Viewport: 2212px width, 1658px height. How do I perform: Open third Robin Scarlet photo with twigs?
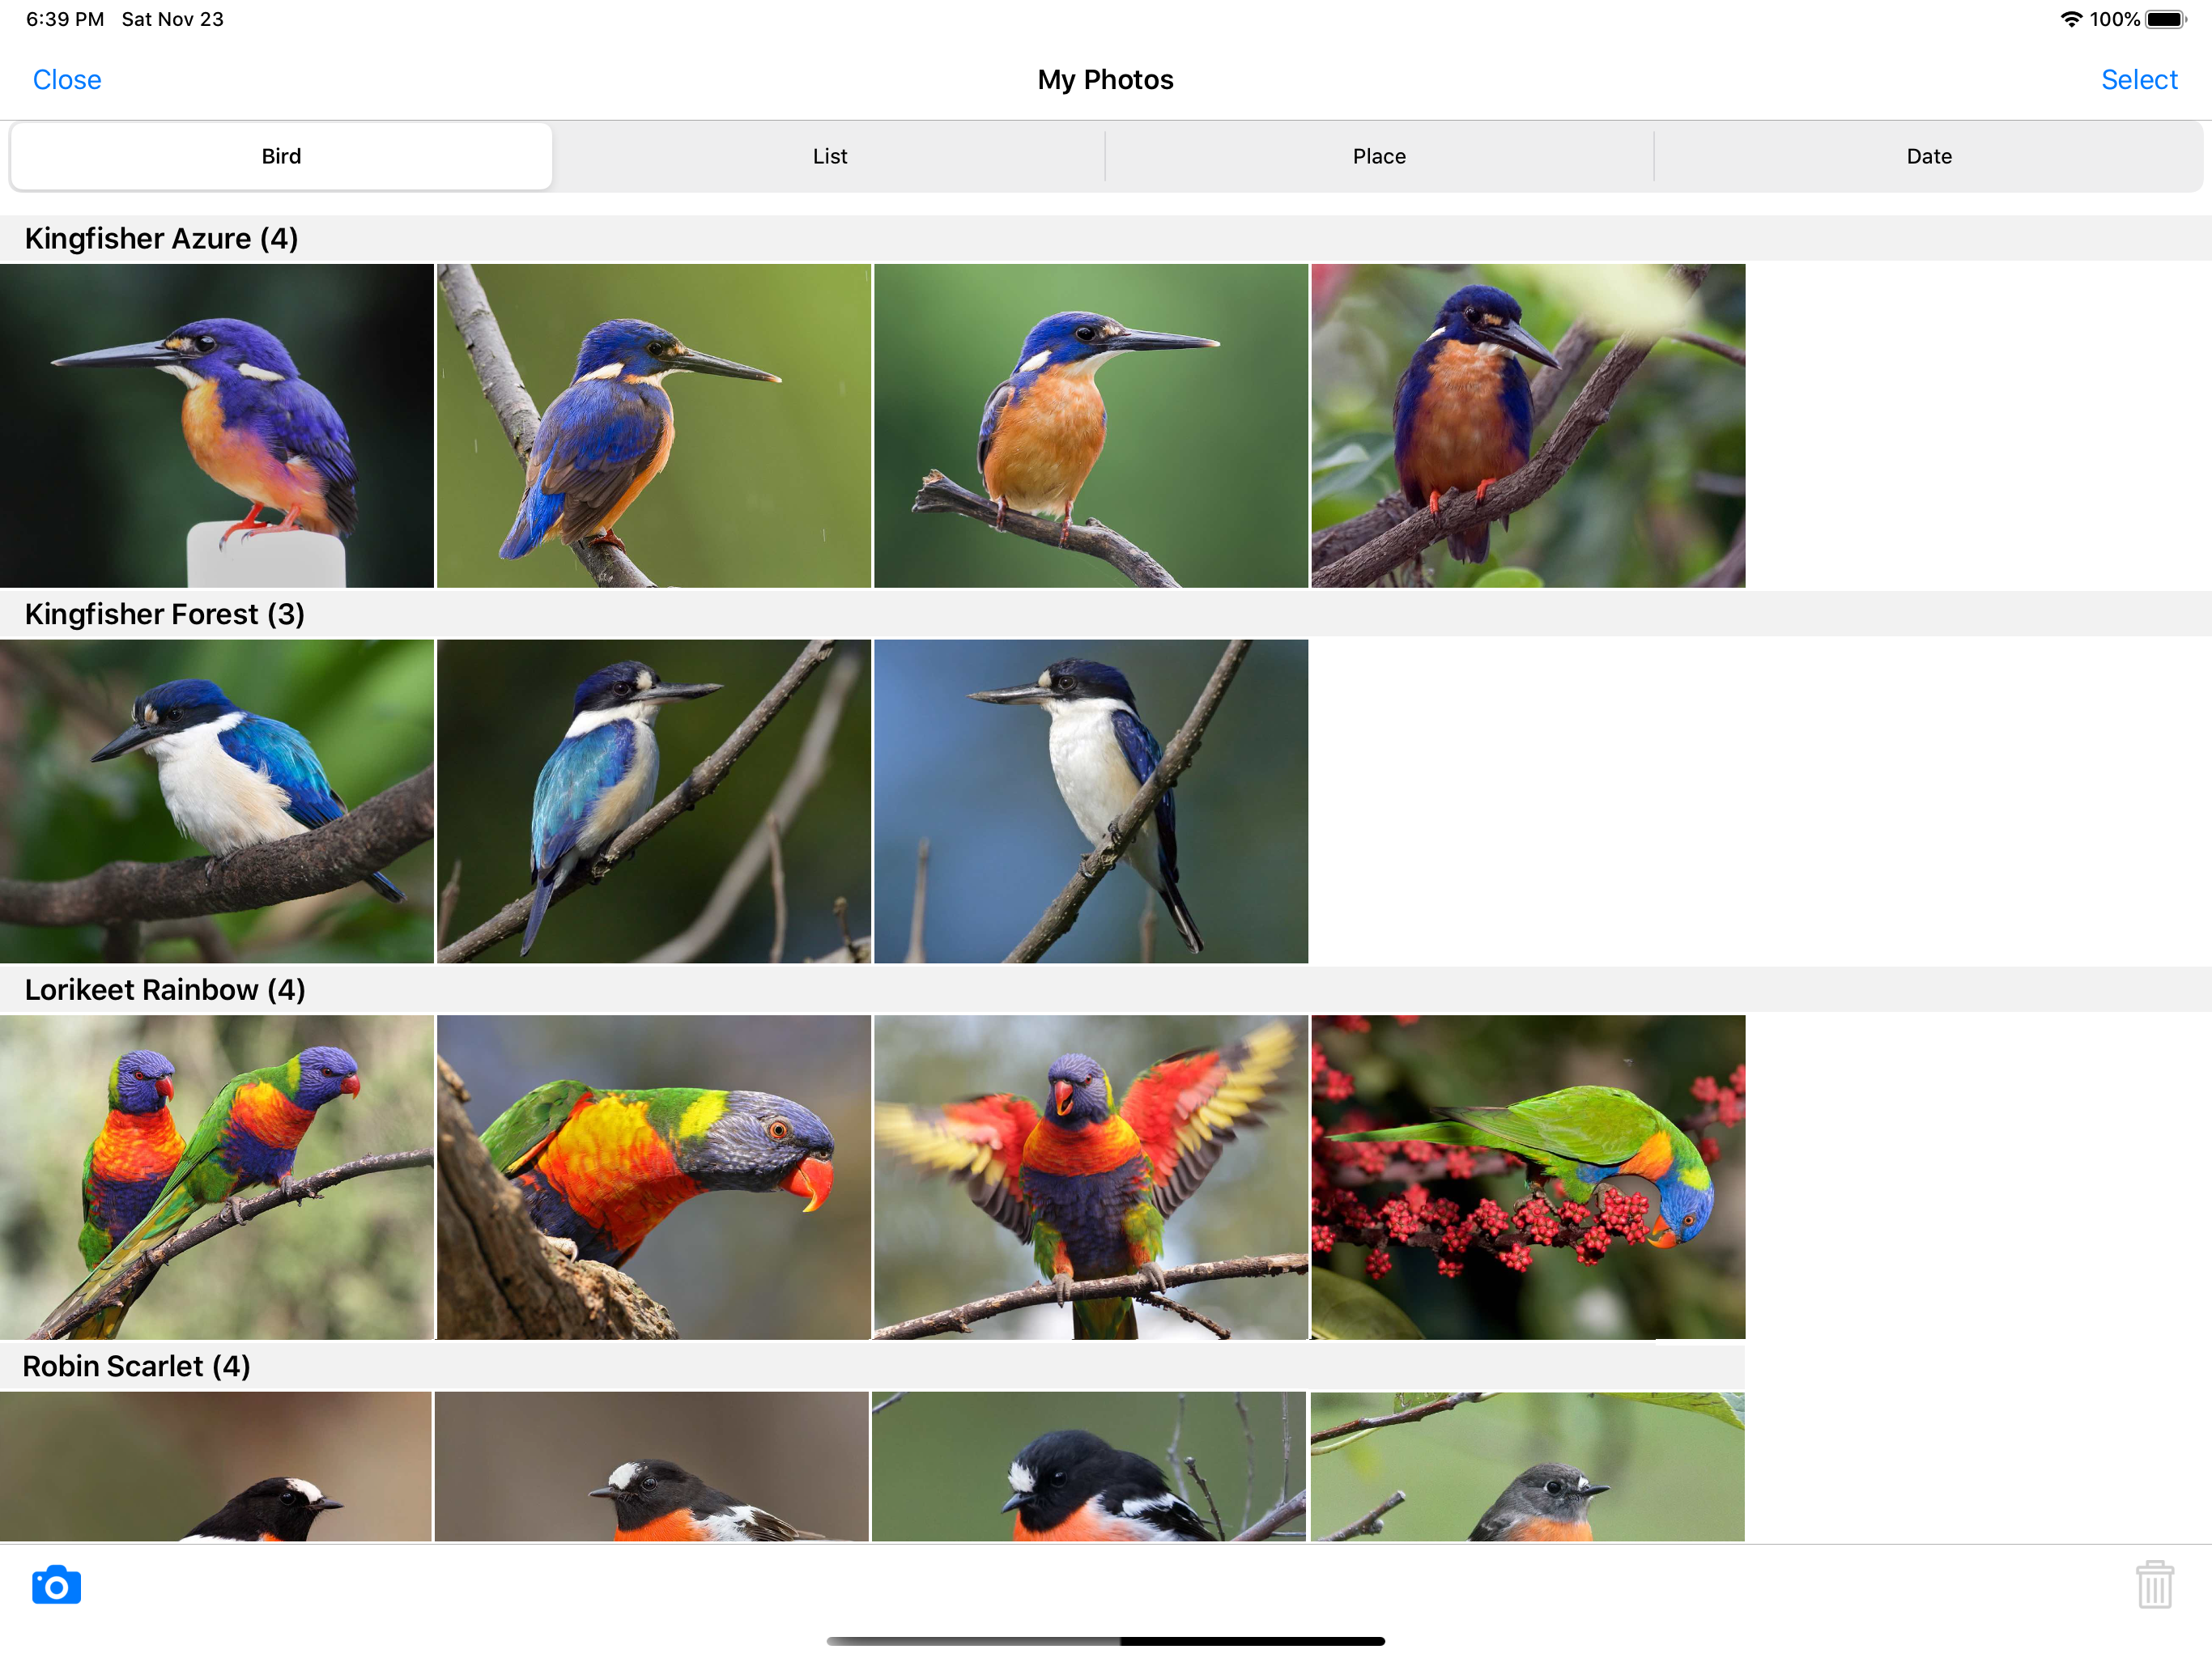pos(1089,1466)
